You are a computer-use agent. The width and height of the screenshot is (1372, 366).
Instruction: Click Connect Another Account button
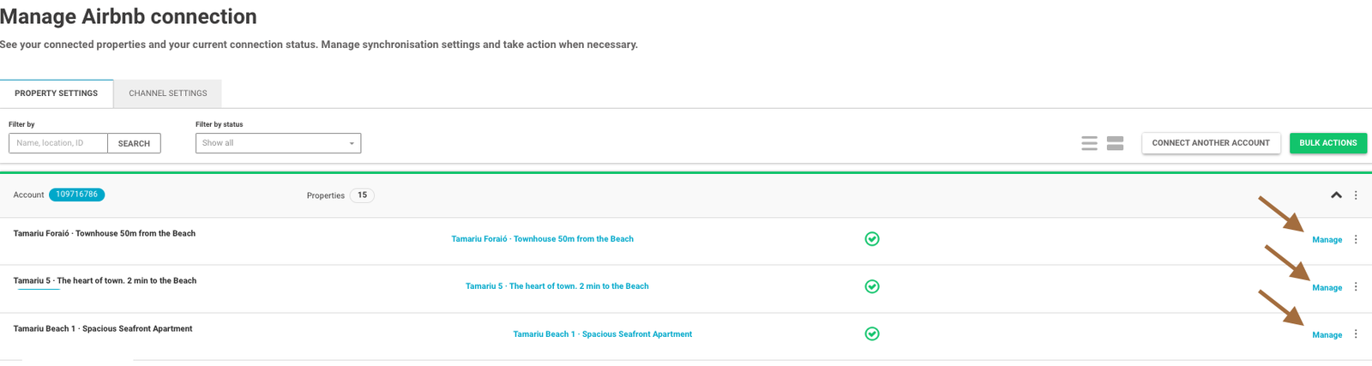(x=1210, y=143)
